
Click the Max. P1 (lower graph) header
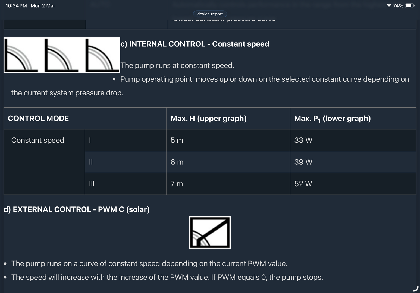[332, 119]
